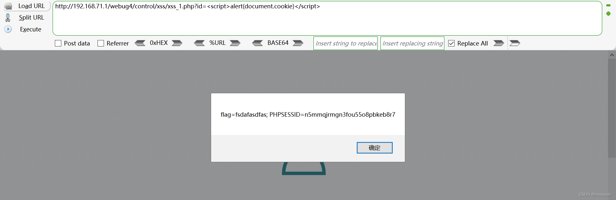616x200 pixels.
Task: Click the green minus icon beside URL box
Action: (x=608, y=5)
